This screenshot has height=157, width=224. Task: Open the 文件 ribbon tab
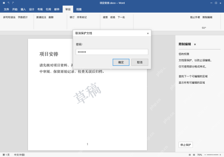coord(7,10)
